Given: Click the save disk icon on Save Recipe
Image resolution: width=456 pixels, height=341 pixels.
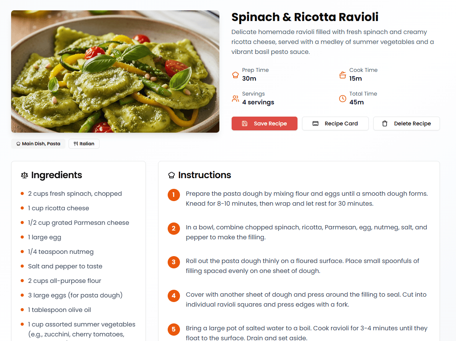Looking at the screenshot, I should 244,123.
